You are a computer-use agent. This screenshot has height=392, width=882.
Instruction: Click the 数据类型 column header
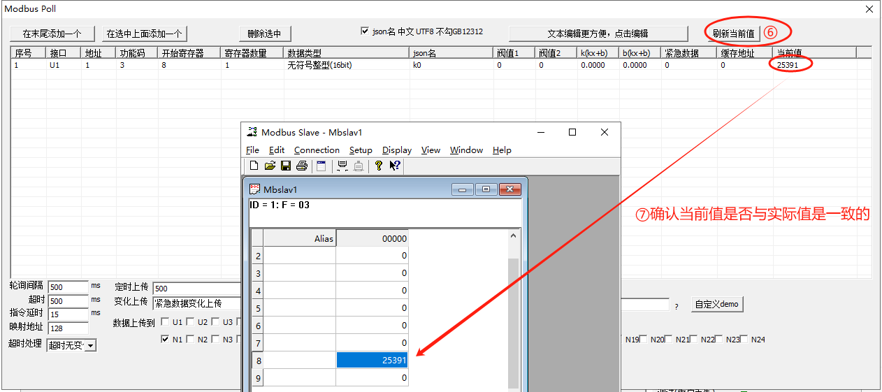tap(347, 52)
